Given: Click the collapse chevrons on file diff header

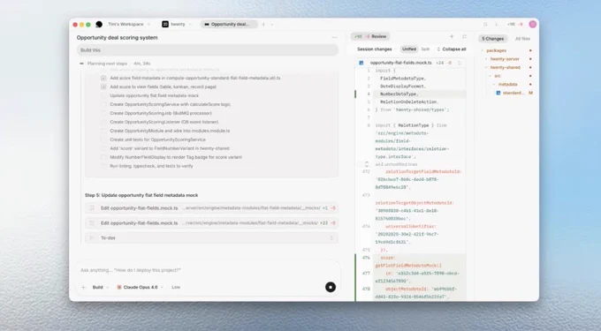Looking at the screenshot, I should (x=460, y=63).
